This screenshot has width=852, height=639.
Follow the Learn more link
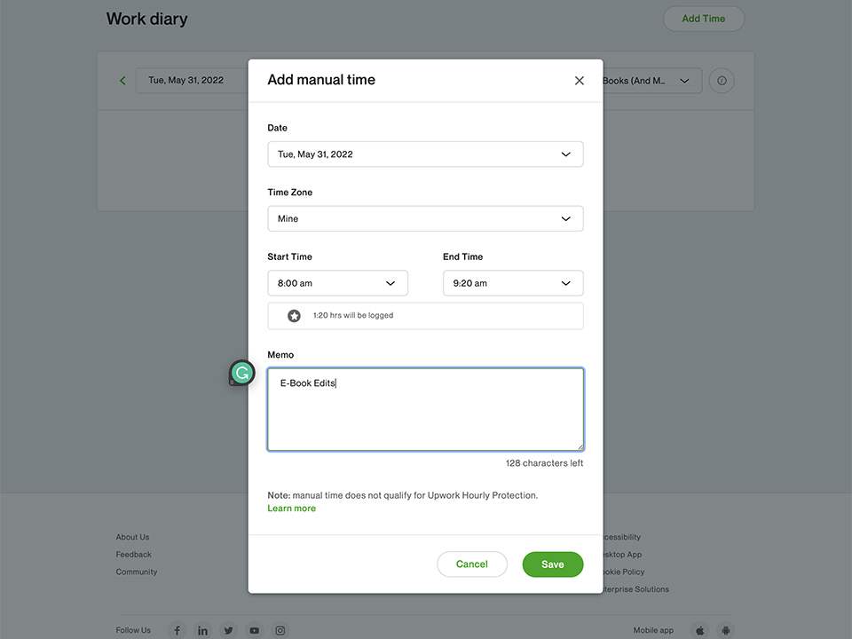[291, 508]
